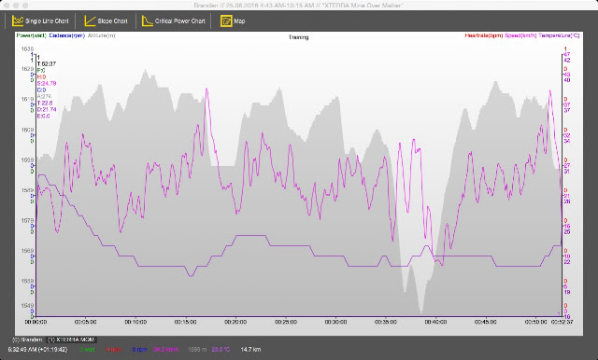Screen dimensions: 598x360
Task: Click the '14.7 km' distance status value
Action: pos(250,350)
